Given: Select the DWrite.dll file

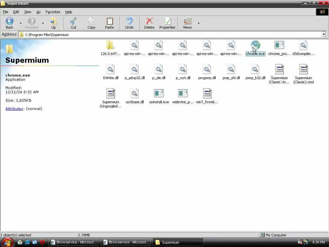Looking at the screenshot, I should point(111,72).
